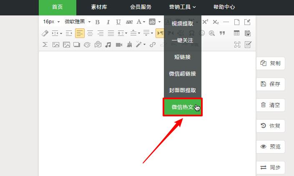Toggle underline text formatting
This screenshot has height=176, width=294.
(118, 22)
